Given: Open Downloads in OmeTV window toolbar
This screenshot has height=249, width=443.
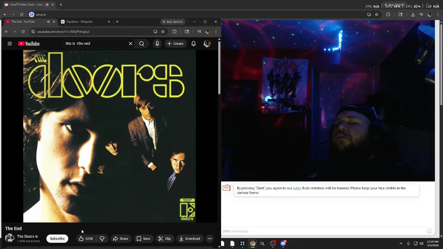Looking at the screenshot, I should click(413, 15).
